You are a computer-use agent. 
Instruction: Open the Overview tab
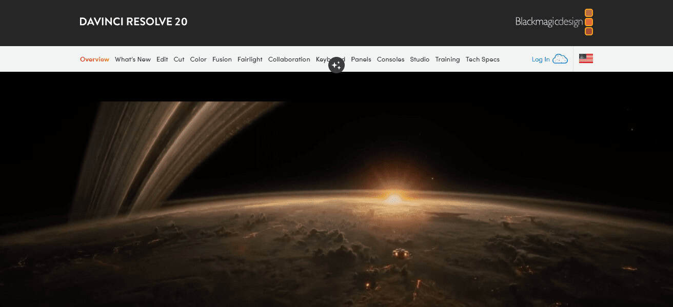94,59
